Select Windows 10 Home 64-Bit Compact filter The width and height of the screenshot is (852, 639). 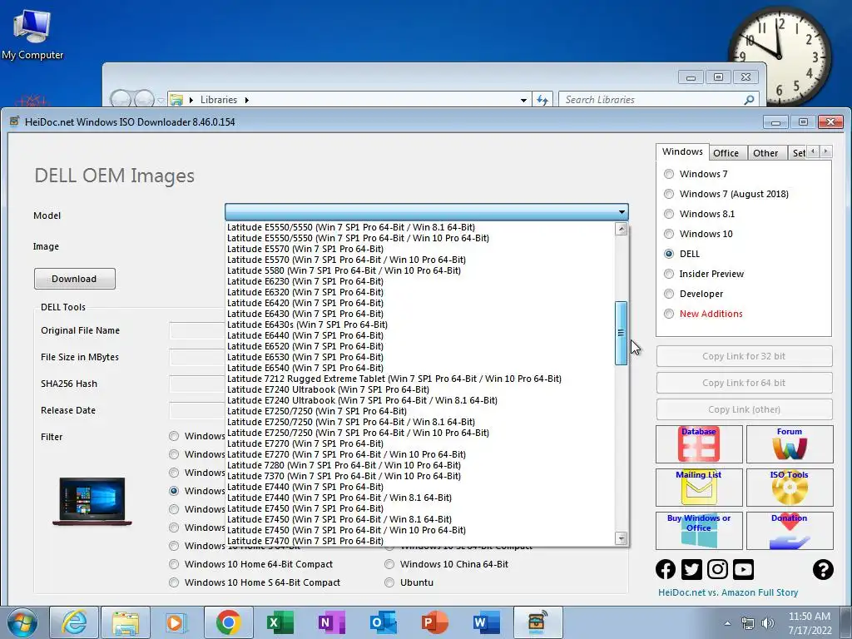click(174, 564)
